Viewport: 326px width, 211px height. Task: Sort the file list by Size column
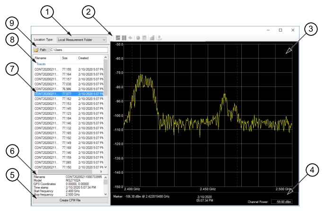[x=66, y=58]
